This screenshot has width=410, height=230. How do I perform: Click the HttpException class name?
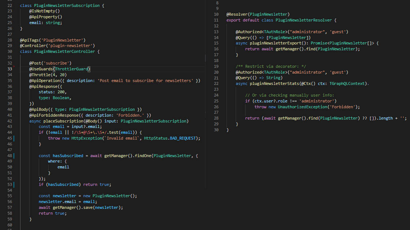(87, 139)
